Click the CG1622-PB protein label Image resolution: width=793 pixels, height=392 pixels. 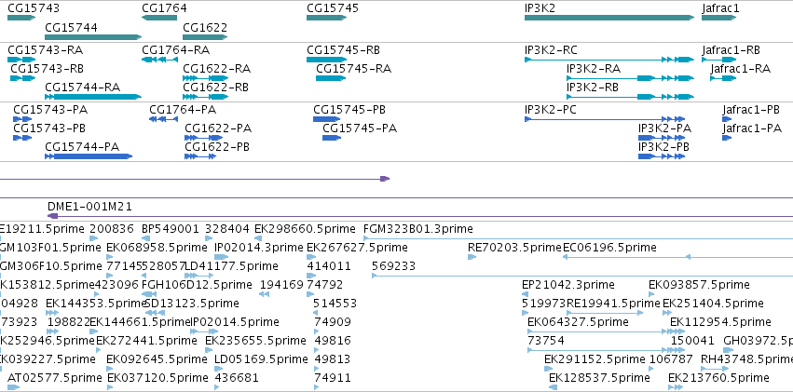[x=217, y=147]
